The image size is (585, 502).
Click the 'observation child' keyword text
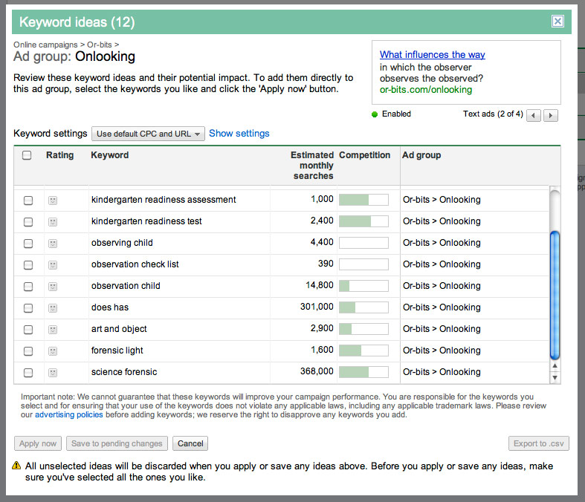126,286
